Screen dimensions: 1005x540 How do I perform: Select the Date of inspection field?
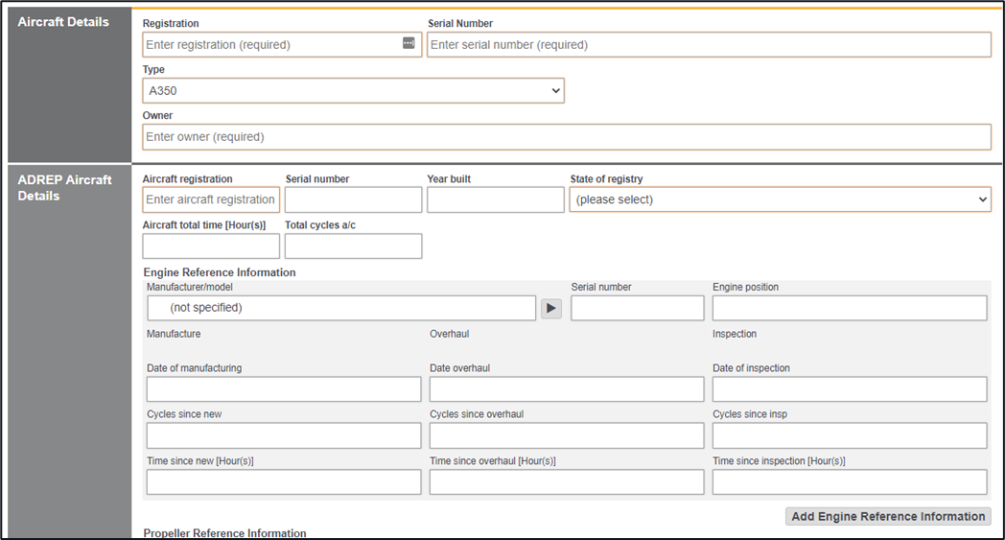849,389
